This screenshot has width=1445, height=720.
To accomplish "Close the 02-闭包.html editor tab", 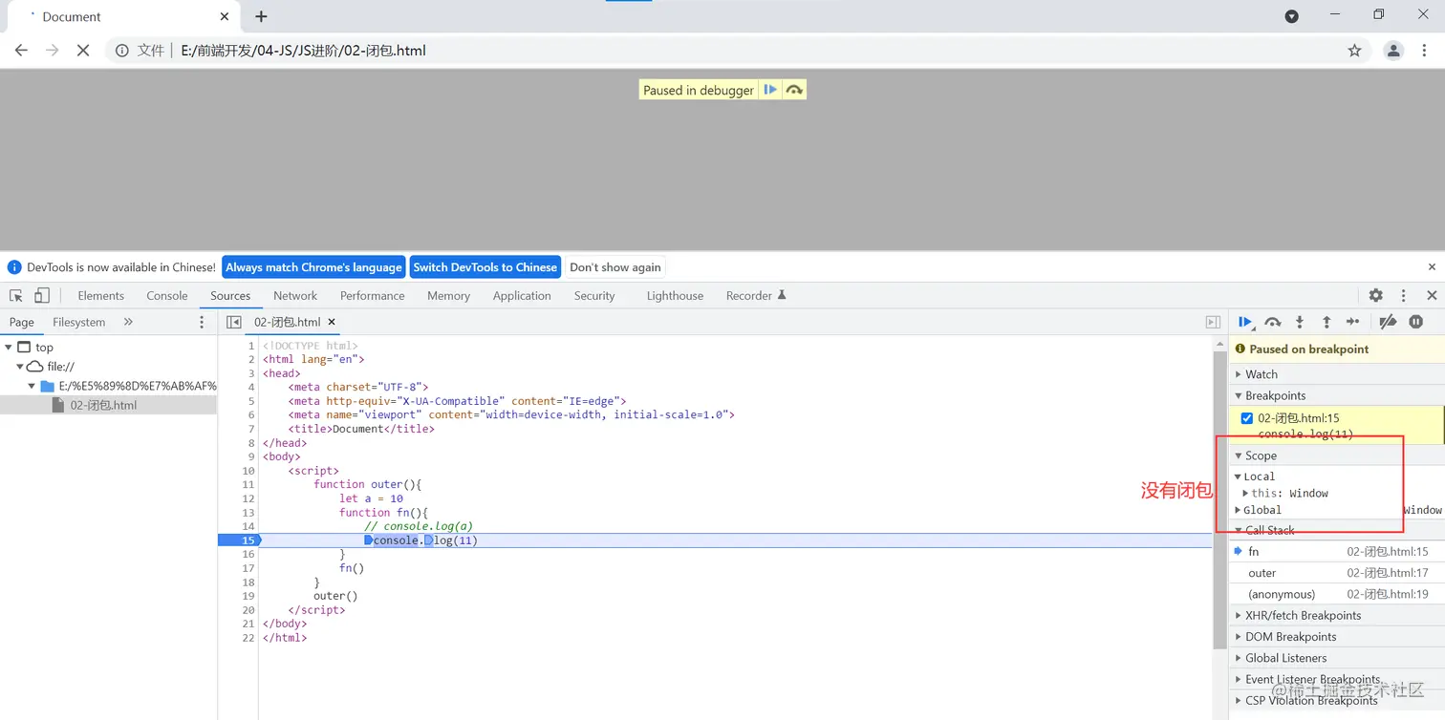I will [332, 323].
